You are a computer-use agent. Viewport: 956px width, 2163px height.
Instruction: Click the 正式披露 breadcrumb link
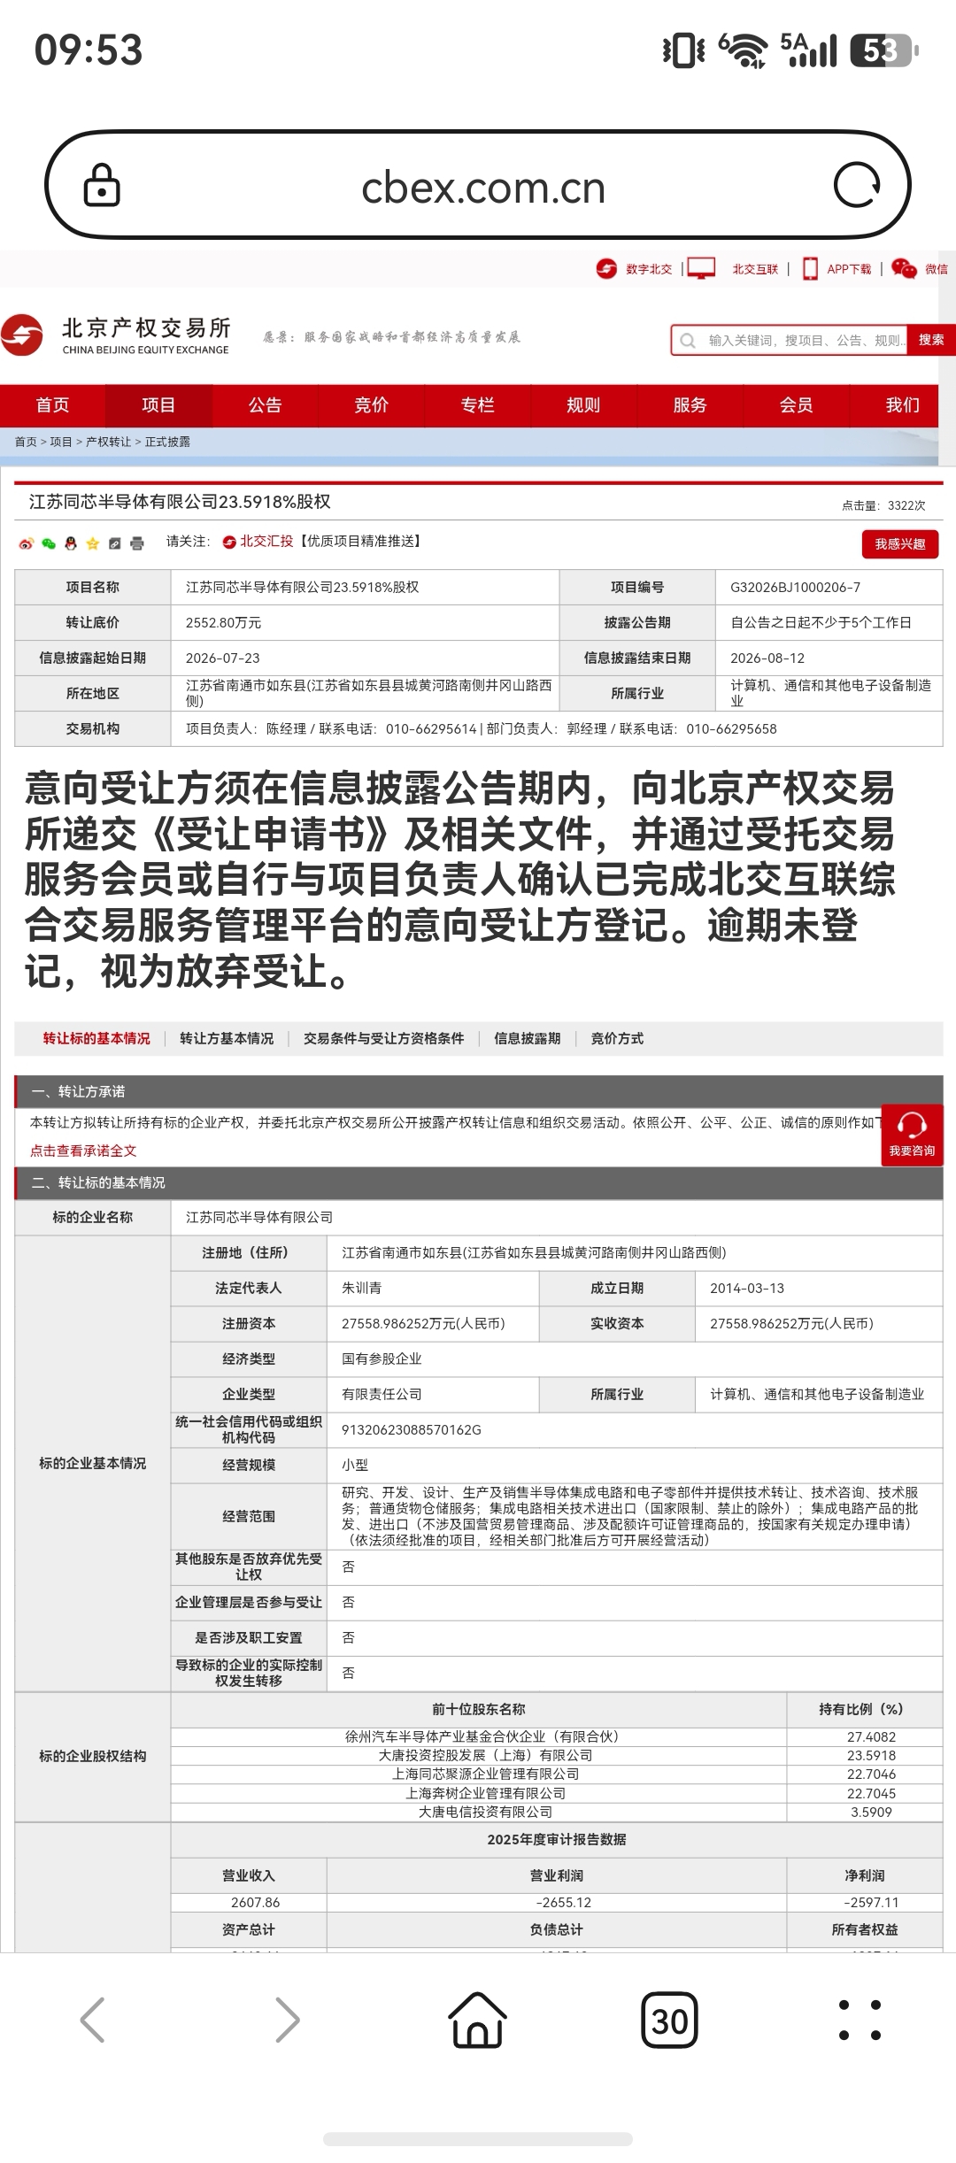coord(167,442)
